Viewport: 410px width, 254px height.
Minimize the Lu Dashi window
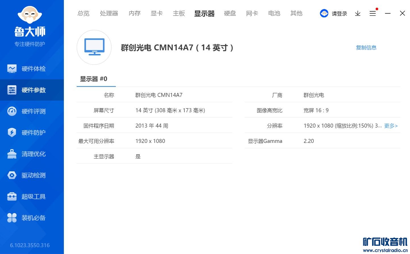(388, 13)
